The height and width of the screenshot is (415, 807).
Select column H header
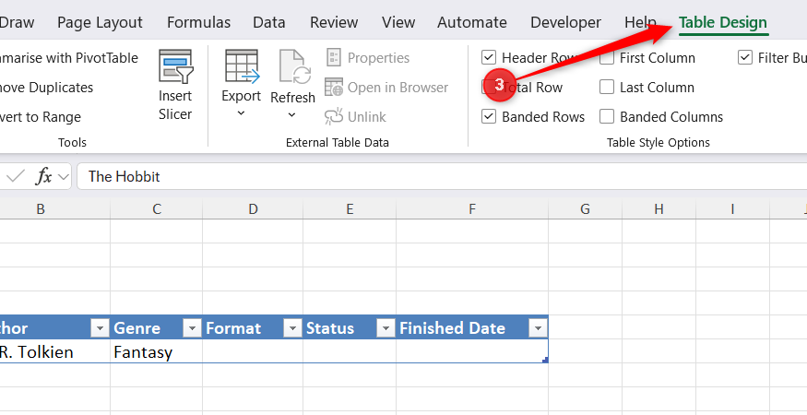click(x=659, y=209)
